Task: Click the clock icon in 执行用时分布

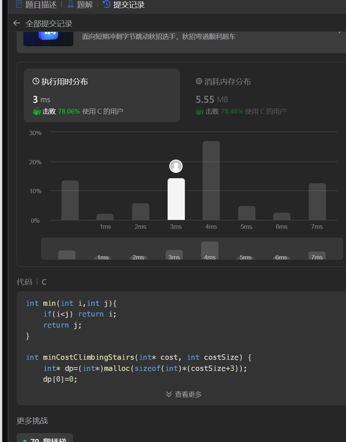Action: (36, 81)
